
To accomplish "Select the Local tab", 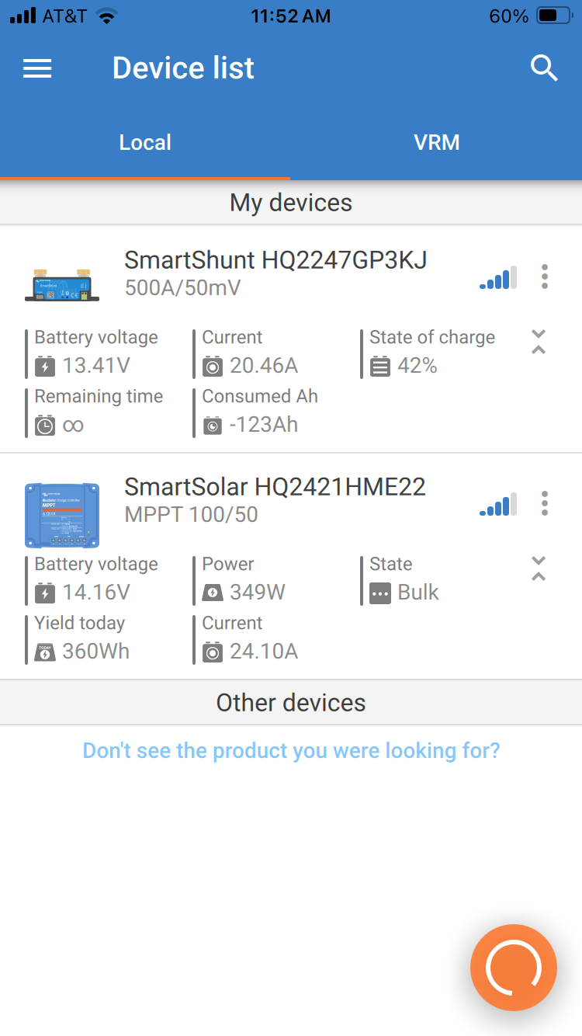I will pos(145,143).
